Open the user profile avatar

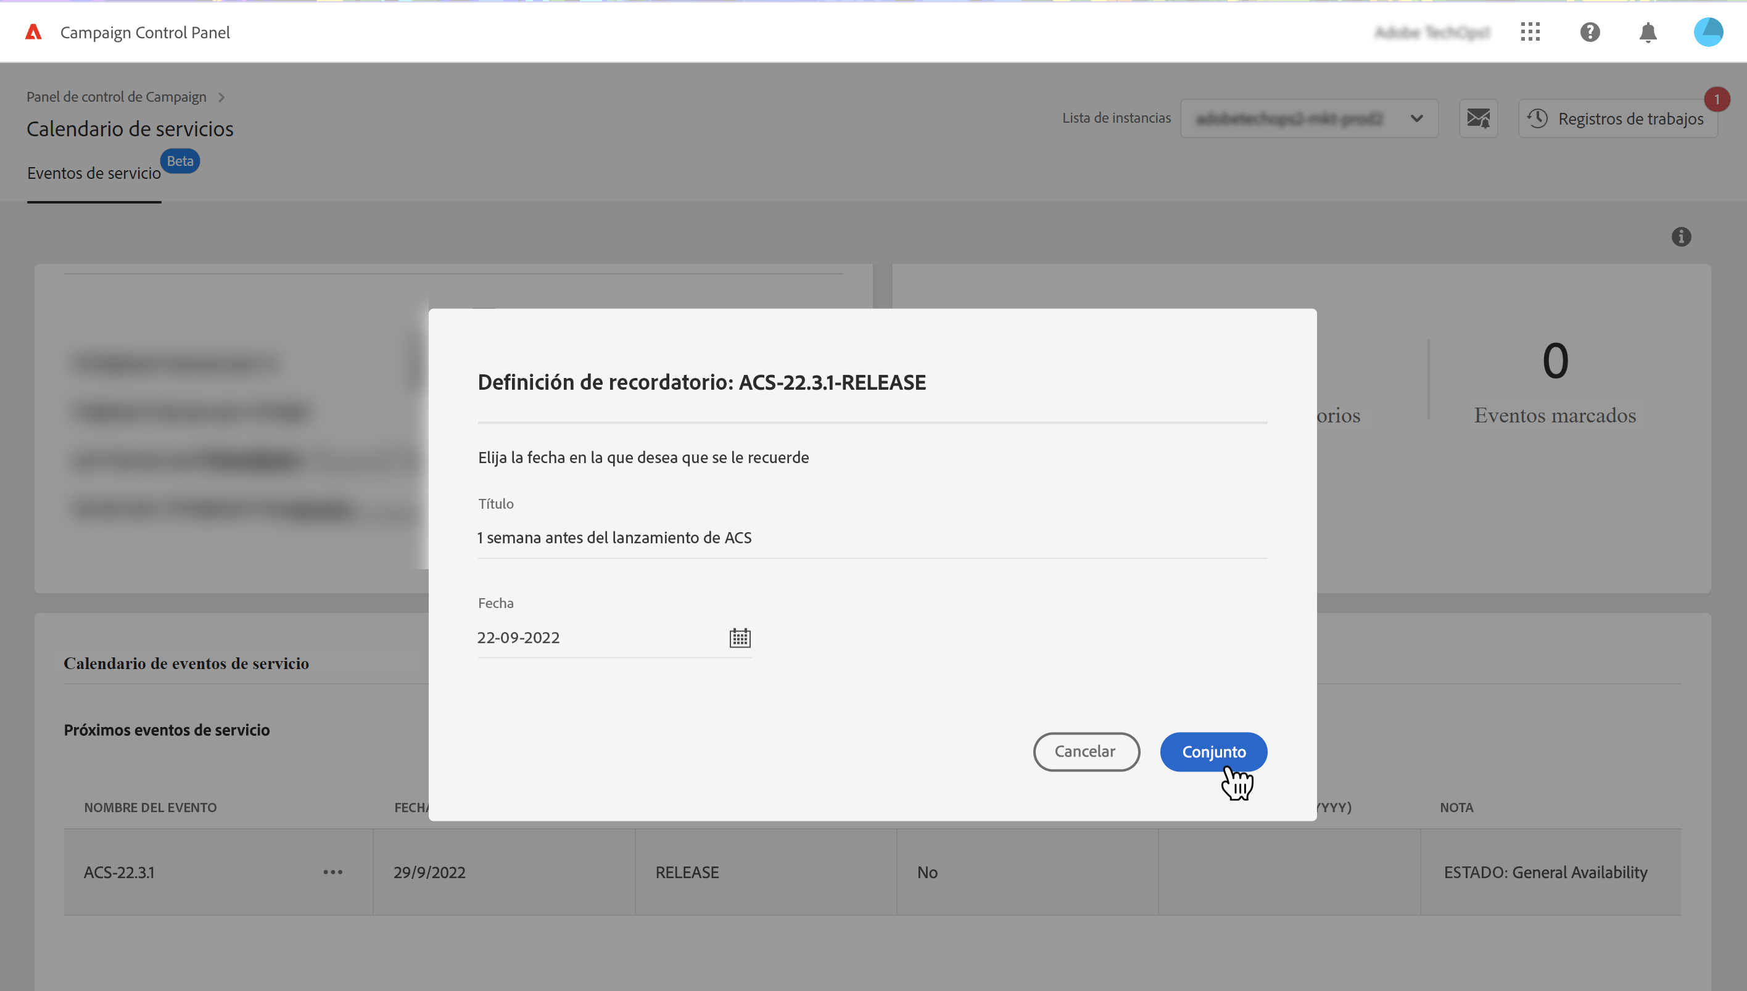[x=1708, y=32]
